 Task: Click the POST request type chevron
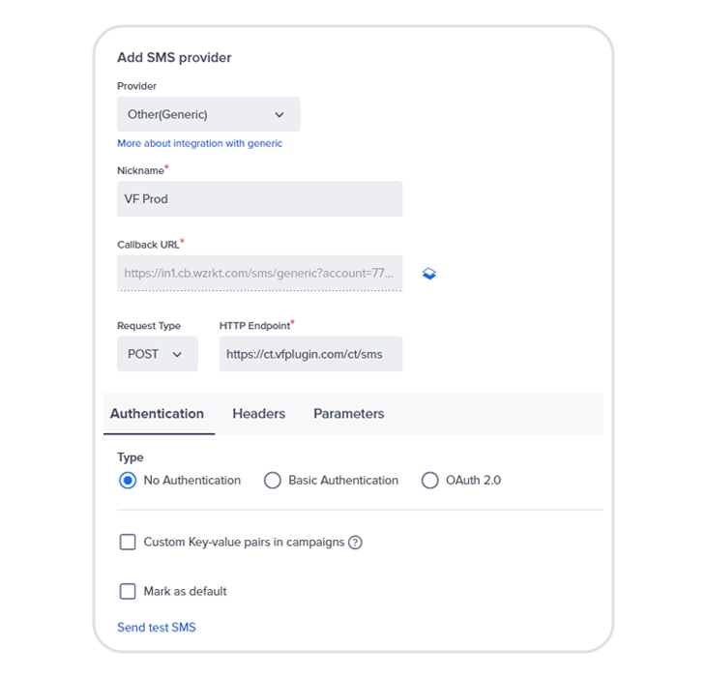point(177,355)
